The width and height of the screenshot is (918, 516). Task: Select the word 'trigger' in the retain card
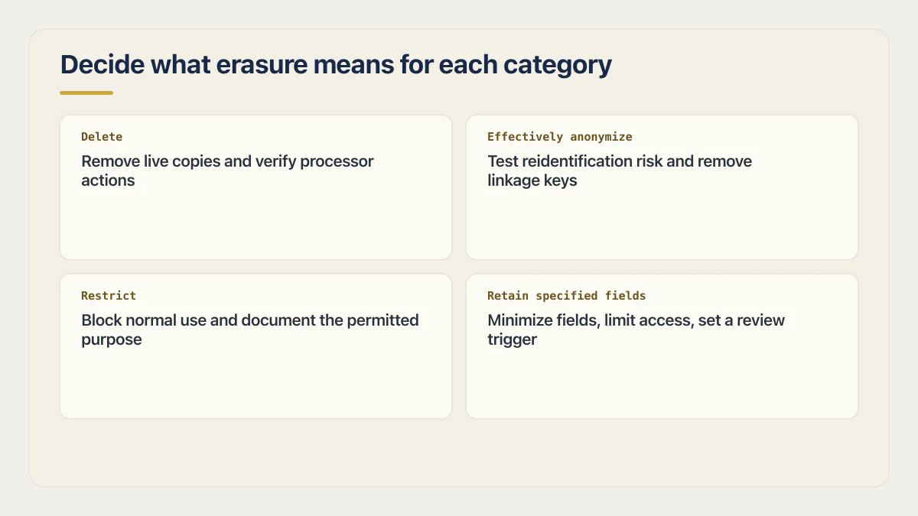point(513,339)
